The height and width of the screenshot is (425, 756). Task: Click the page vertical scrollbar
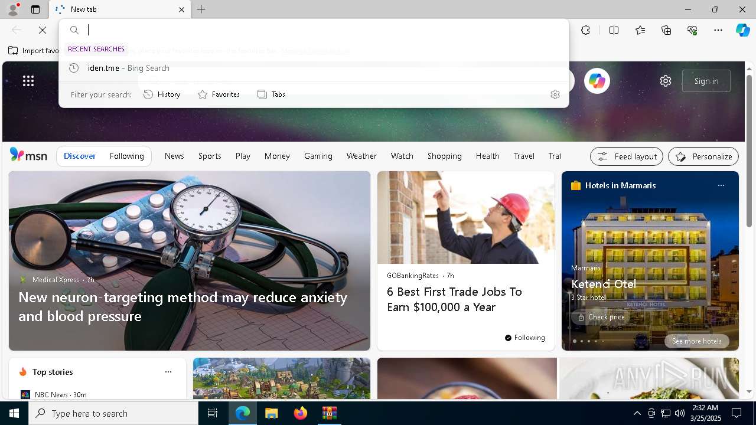pyautogui.click(x=750, y=151)
